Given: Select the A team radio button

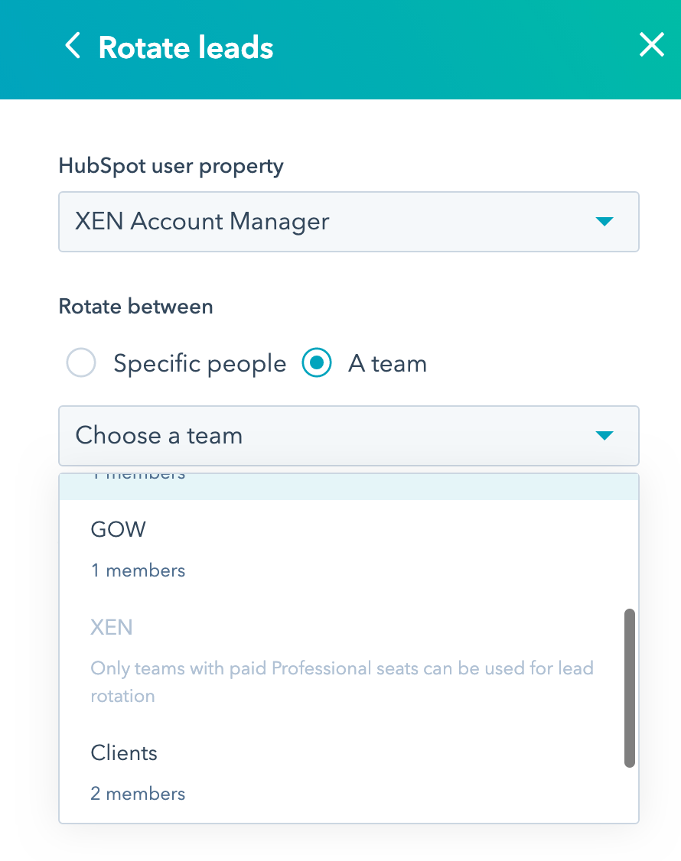Looking at the screenshot, I should click(x=317, y=363).
